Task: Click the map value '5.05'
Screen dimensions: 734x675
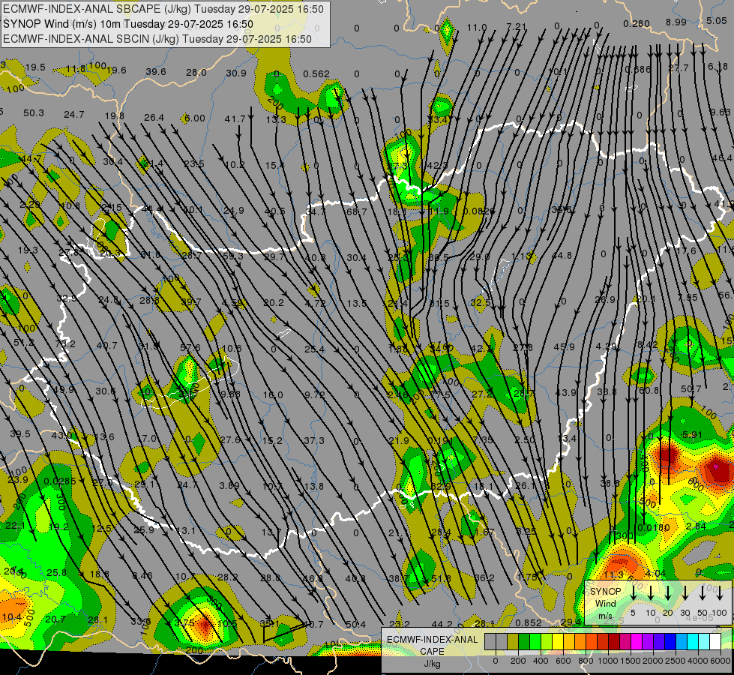Action: coord(717,20)
